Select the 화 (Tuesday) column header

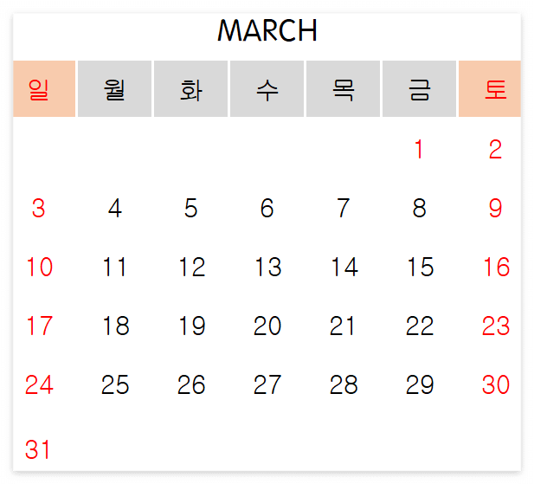coord(190,89)
